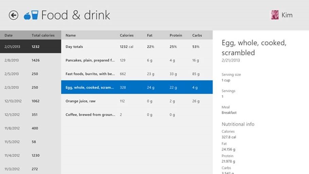Screen dimensions: 309x174
Task: Click the back arrow button
Action: point(14,15)
